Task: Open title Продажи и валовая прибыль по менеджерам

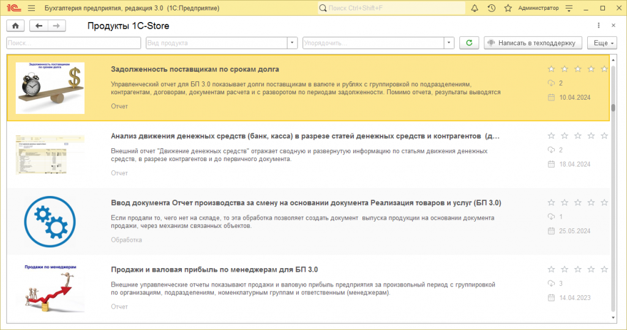Action: click(214, 269)
